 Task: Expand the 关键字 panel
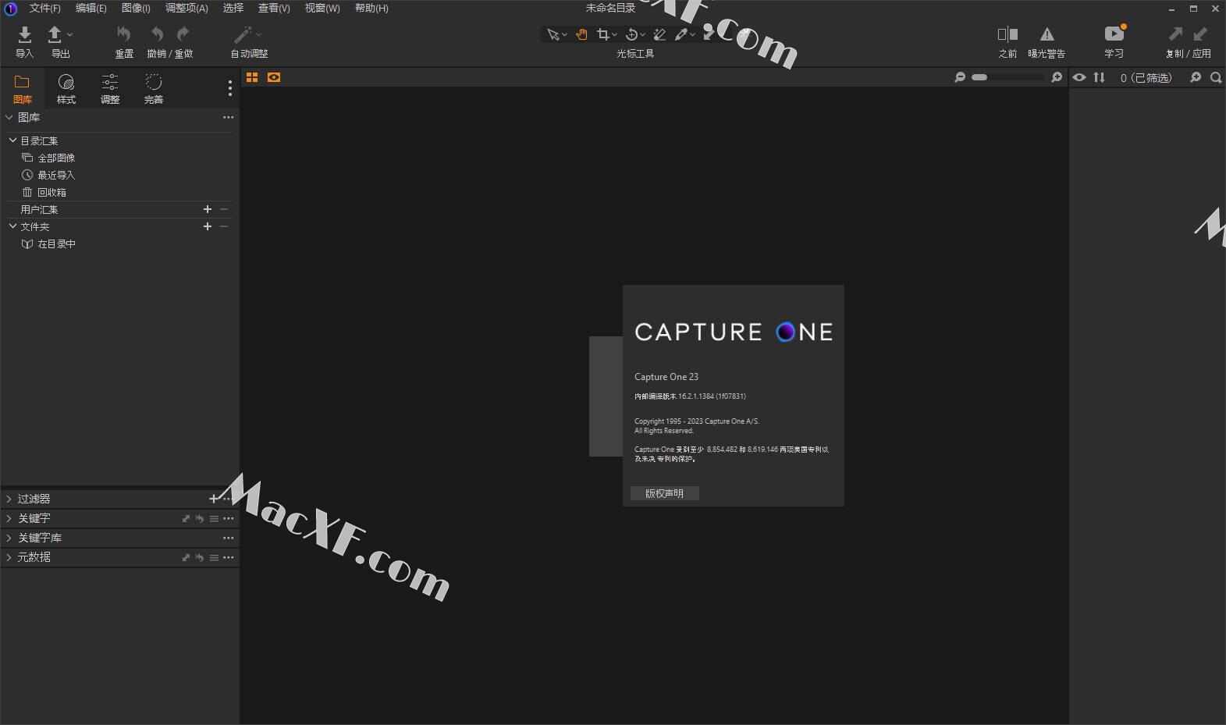pyautogui.click(x=9, y=518)
